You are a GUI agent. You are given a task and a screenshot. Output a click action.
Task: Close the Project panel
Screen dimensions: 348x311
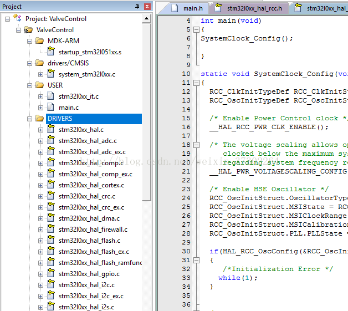(147, 7)
